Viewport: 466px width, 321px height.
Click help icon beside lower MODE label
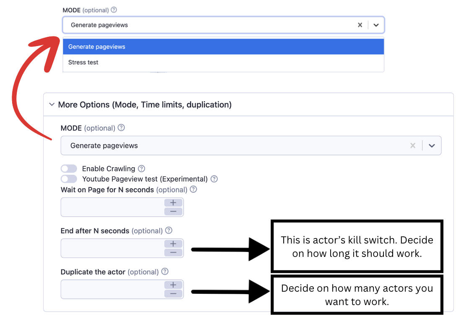coord(121,128)
